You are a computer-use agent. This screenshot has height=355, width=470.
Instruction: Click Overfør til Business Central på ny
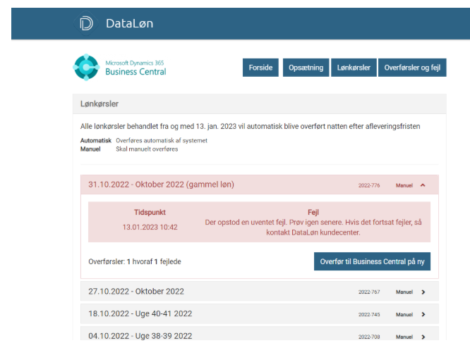coord(372,261)
